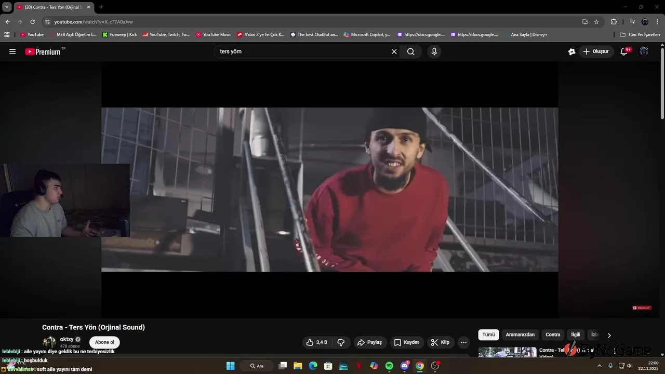Image resolution: width=665 pixels, height=374 pixels.
Task: Open the Microsoft Copilot bookmark
Action: coord(367,35)
